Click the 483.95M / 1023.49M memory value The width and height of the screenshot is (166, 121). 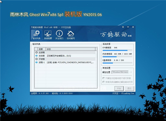[x=123, y=54]
